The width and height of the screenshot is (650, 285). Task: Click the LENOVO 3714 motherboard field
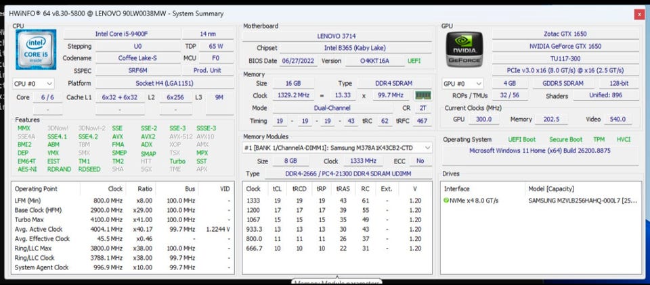coord(337,36)
